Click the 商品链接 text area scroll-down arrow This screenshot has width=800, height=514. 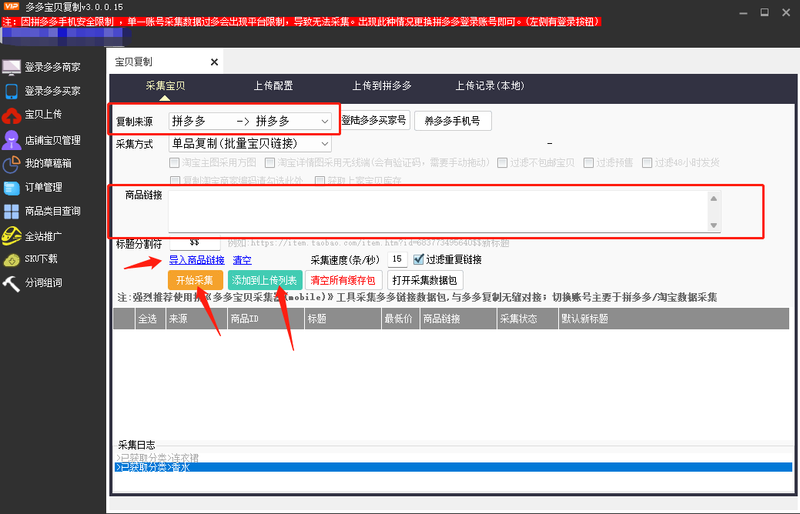tap(714, 225)
